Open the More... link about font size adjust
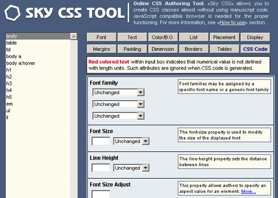The height and width of the screenshot is (198, 278). [x=249, y=191]
